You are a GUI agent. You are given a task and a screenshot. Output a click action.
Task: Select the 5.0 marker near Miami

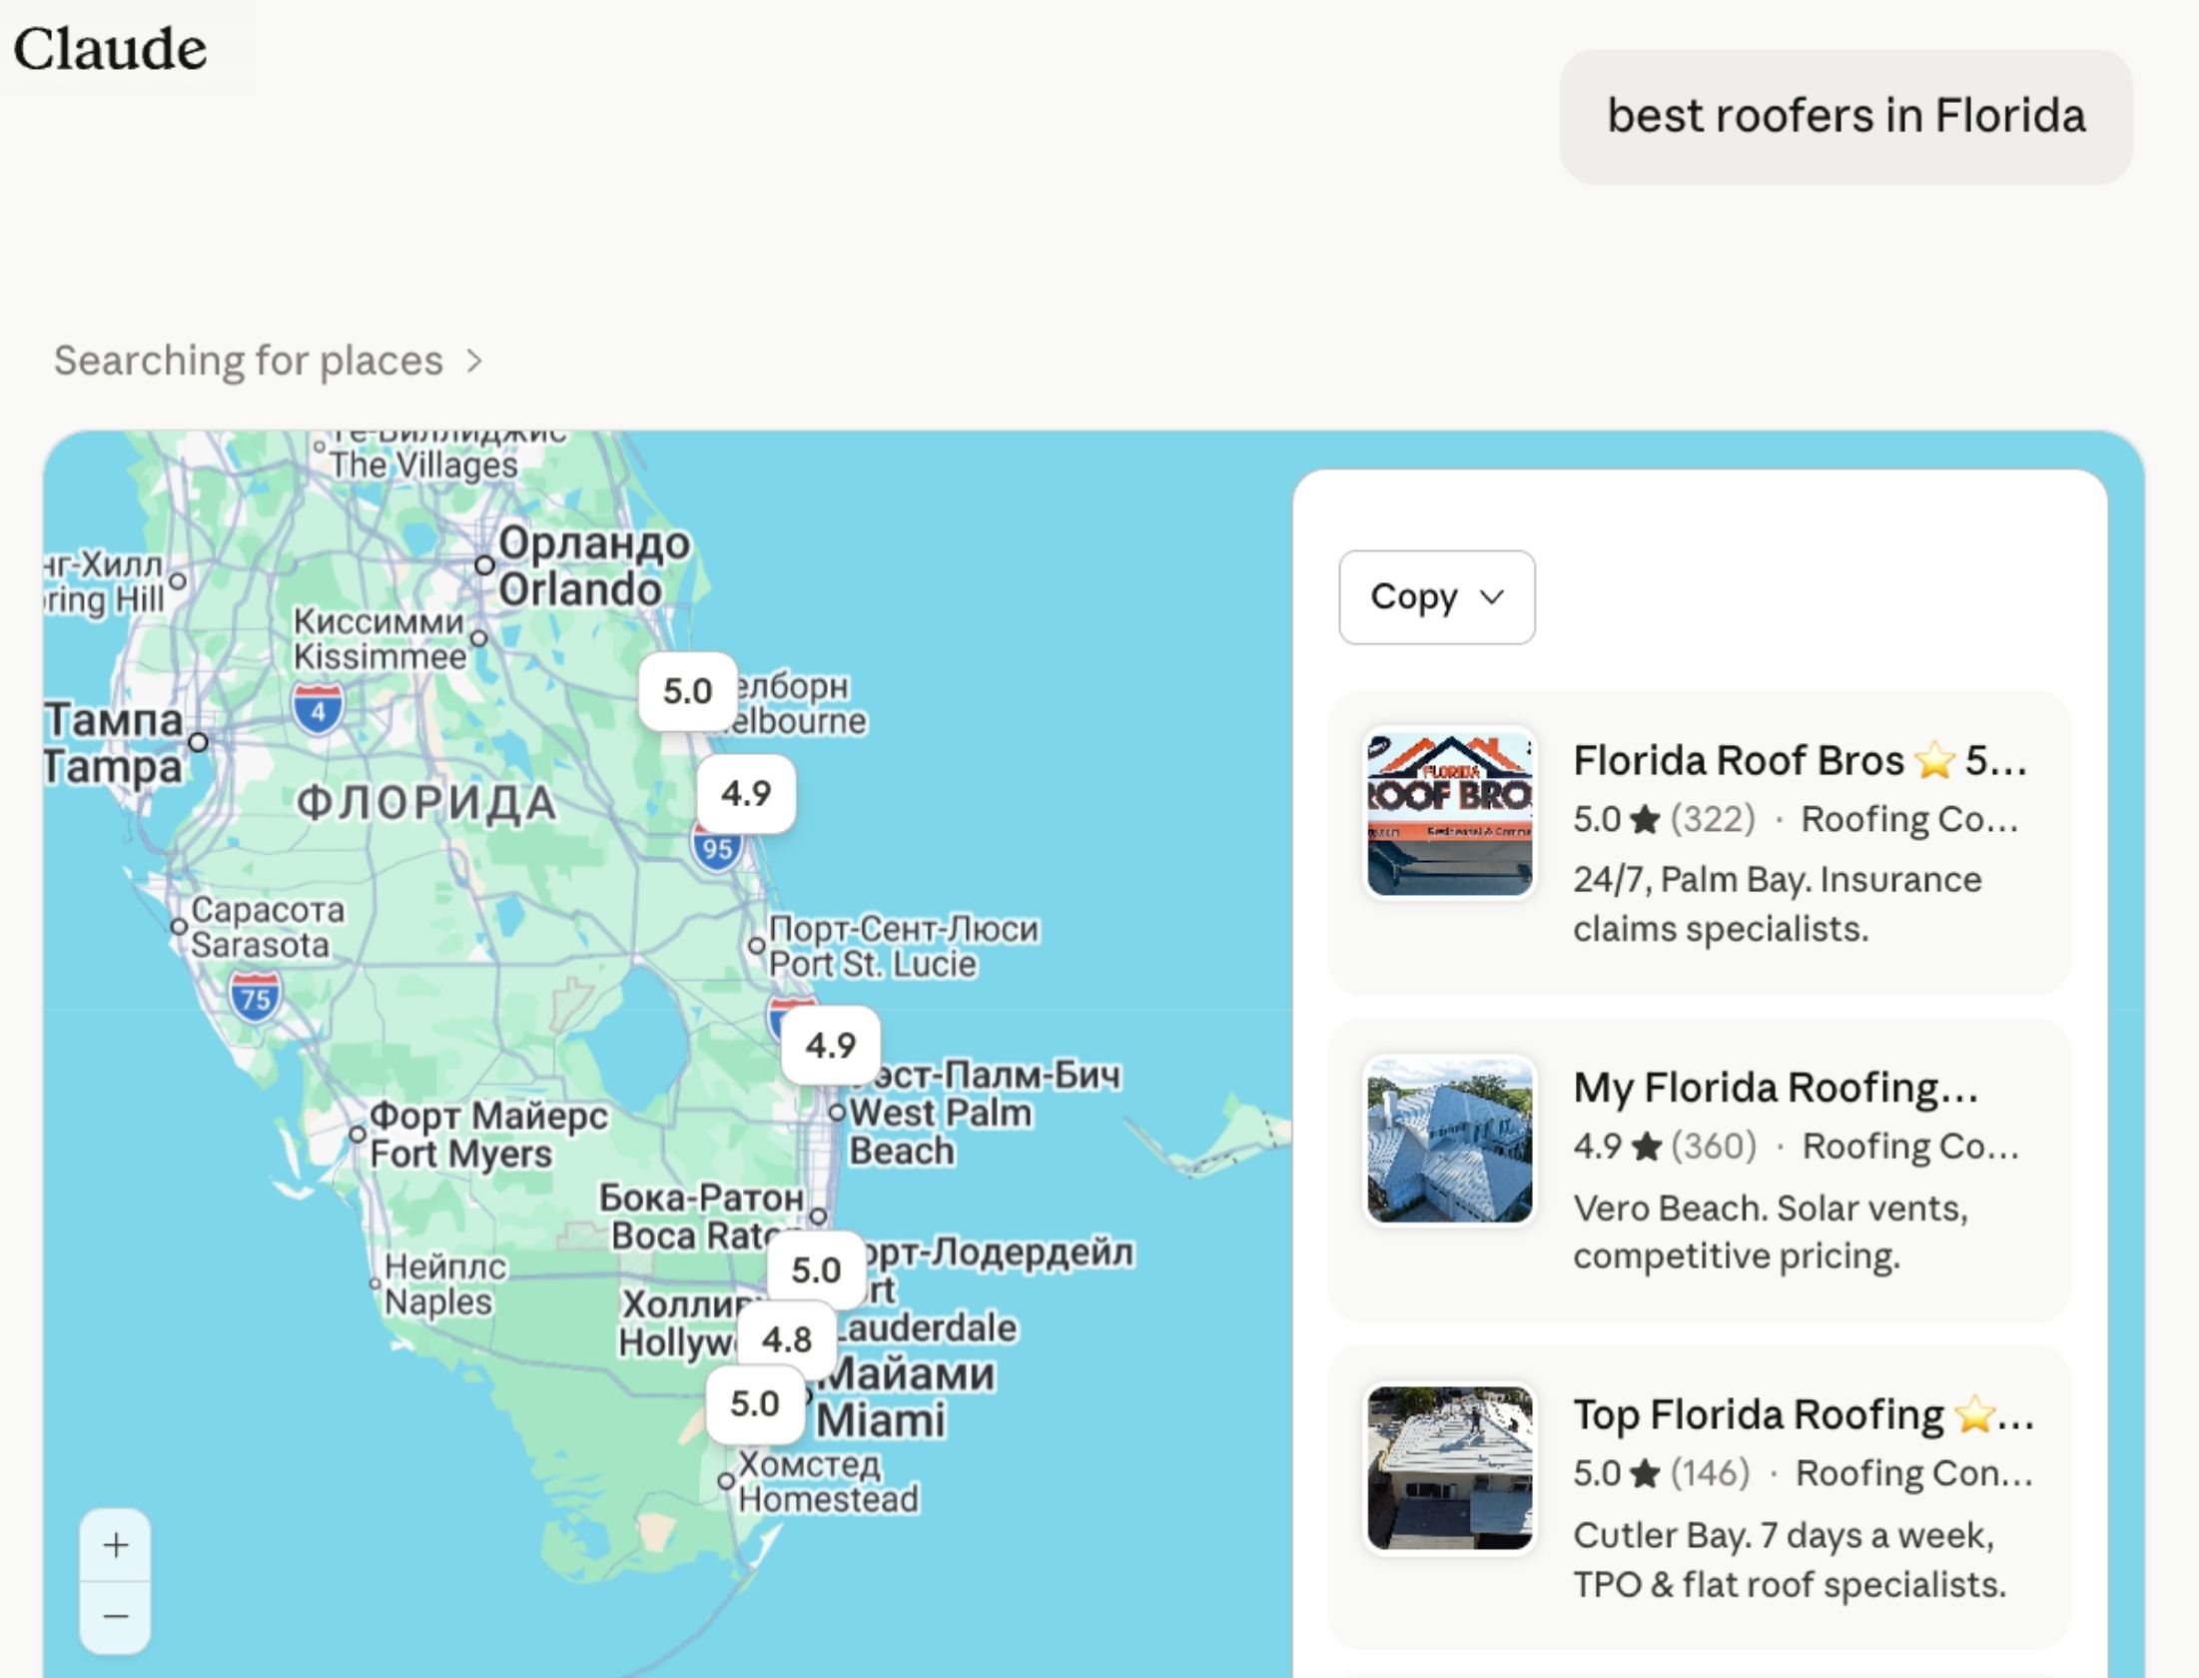point(755,1404)
